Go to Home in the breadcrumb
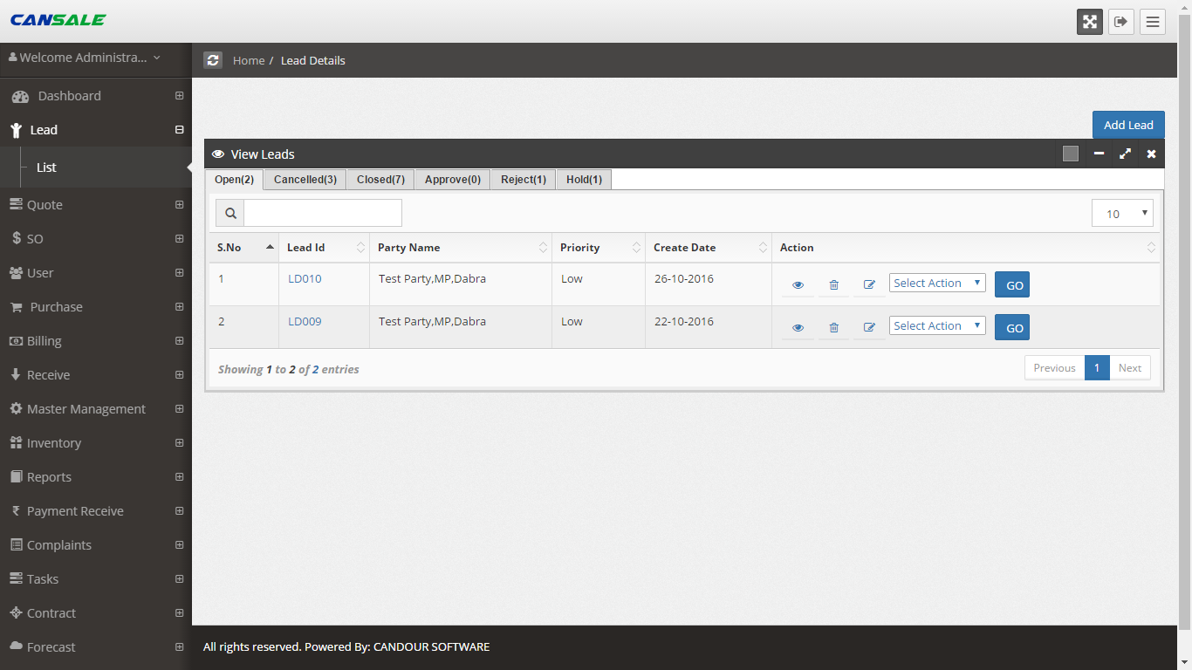1192x670 pixels. 249,60
